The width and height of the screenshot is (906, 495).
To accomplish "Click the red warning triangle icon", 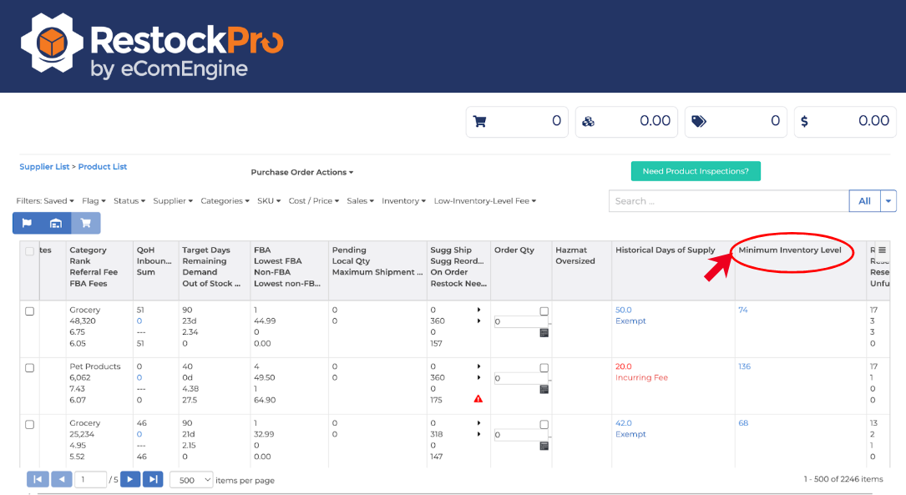I will [478, 399].
